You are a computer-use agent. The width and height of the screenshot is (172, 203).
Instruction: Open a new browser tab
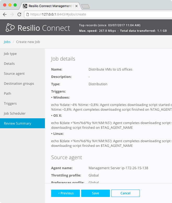[85, 6]
